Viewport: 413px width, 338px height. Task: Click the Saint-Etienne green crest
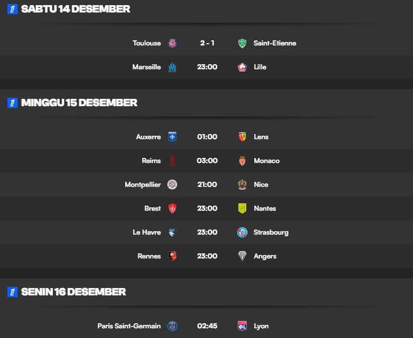coord(242,43)
